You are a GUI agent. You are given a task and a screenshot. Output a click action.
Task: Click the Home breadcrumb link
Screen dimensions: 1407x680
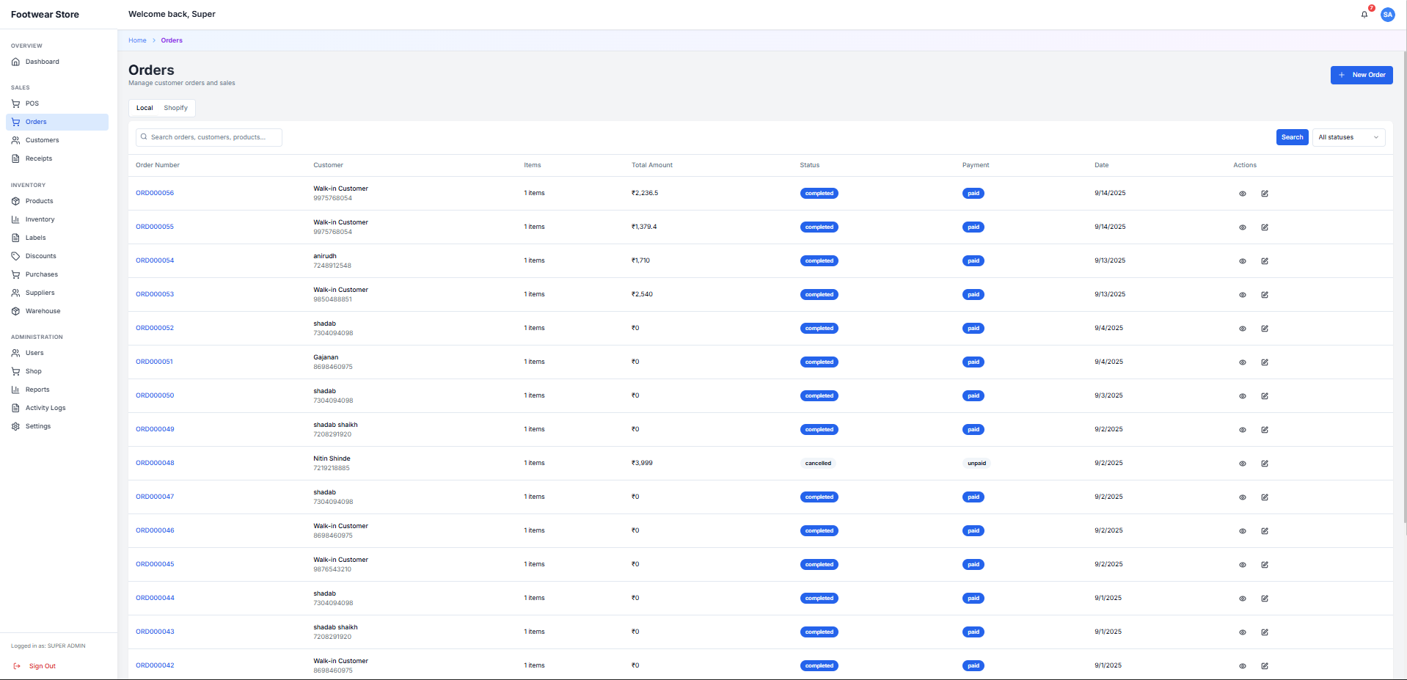coord(137,40)
